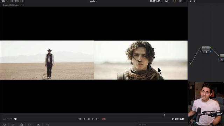Open the second palette icon in bottom toolbar
The width and height of the screenshot is (224, 126).
tap(13, 125)
